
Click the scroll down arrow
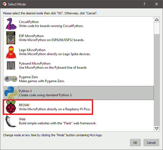[157, 129]
